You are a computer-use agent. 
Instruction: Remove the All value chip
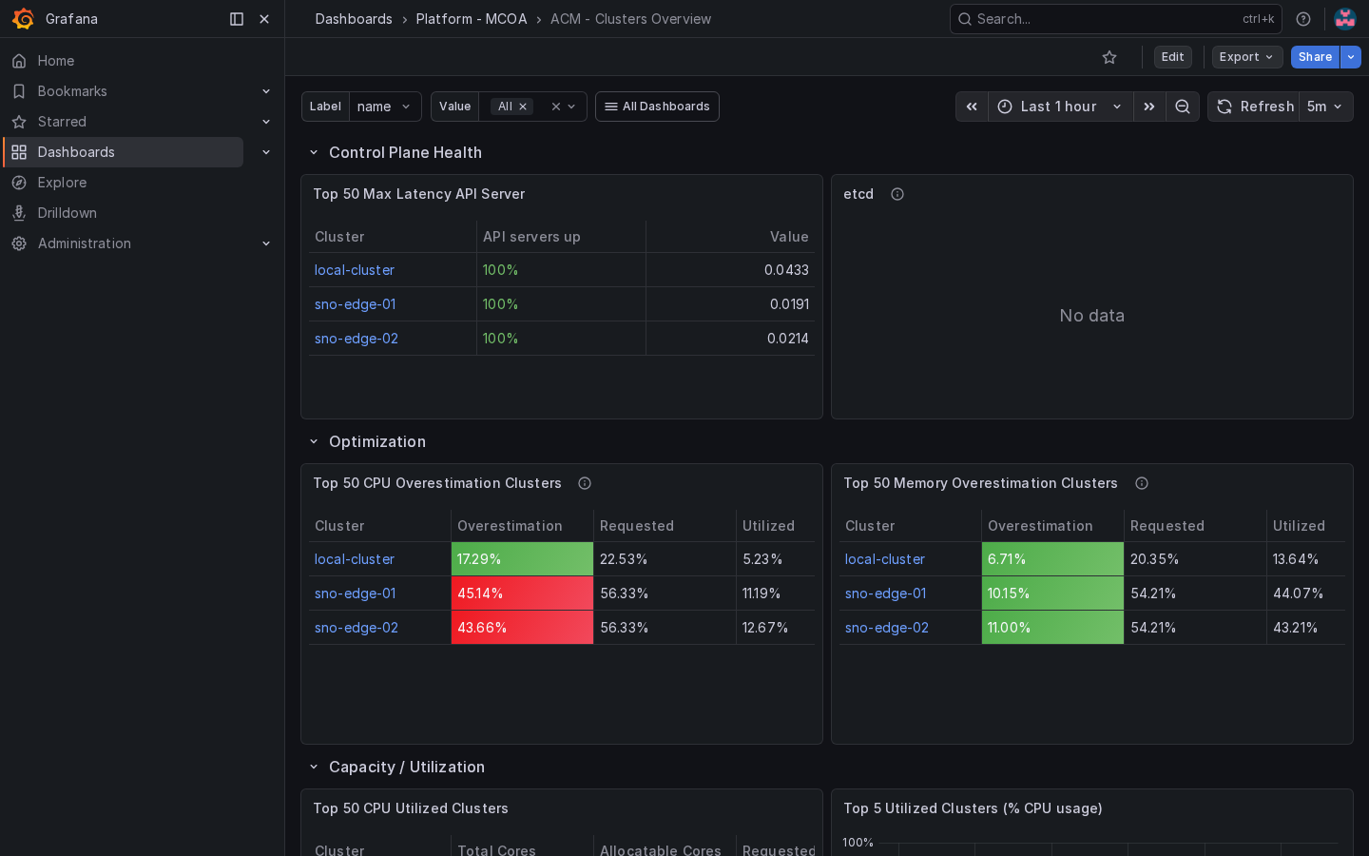(x=523, y=107)
